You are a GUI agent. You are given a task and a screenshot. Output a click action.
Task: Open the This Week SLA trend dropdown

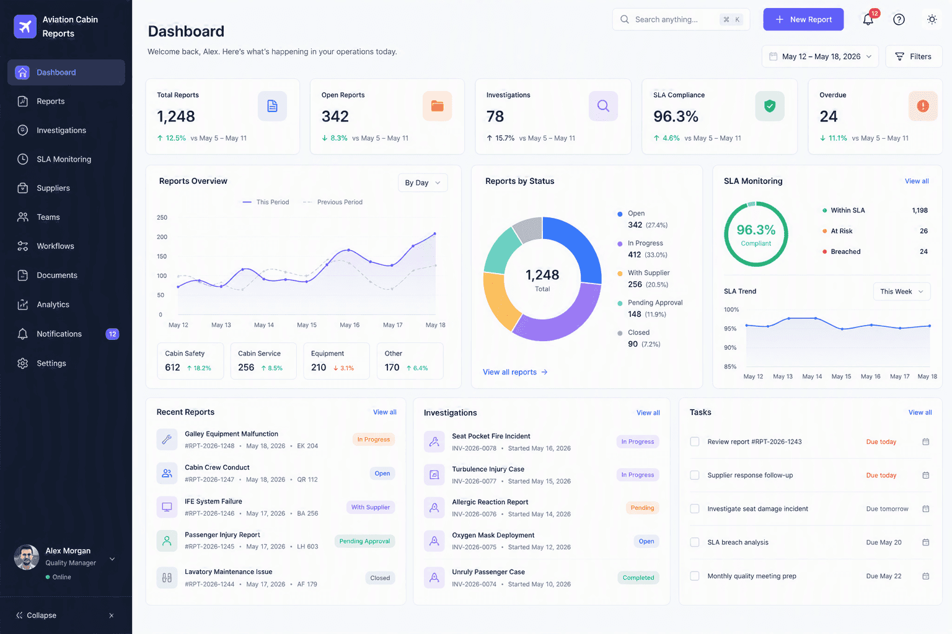(x=902, y=292)
